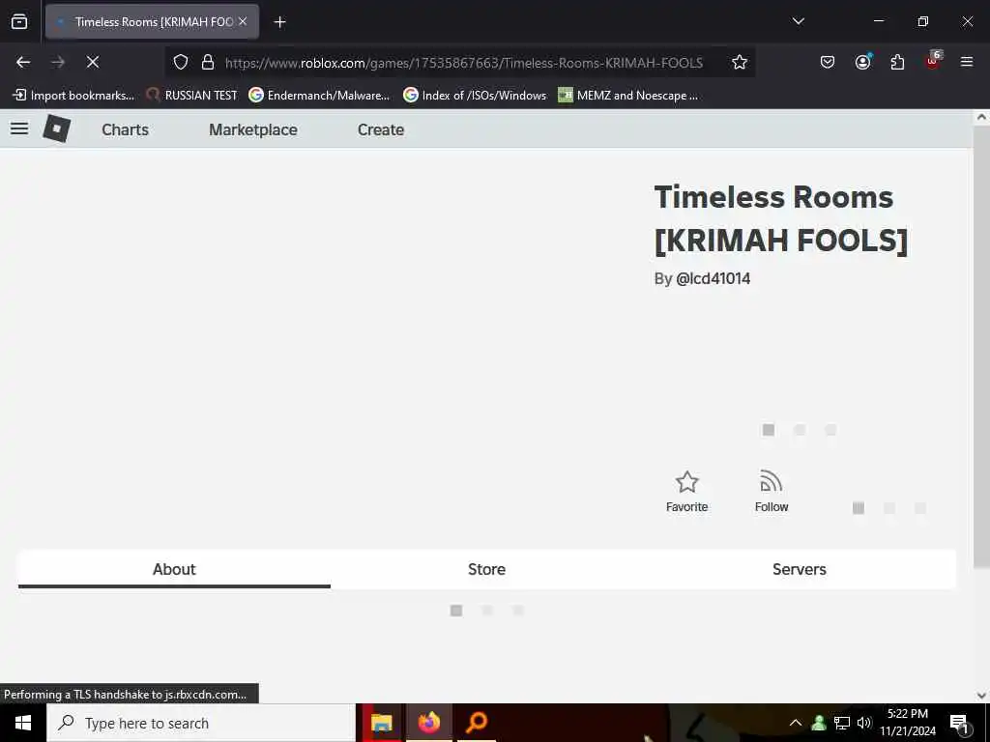The image size is (990, 742).
Task: Open the Charts page
Action: pyautogui.click(x=125, y=129)
